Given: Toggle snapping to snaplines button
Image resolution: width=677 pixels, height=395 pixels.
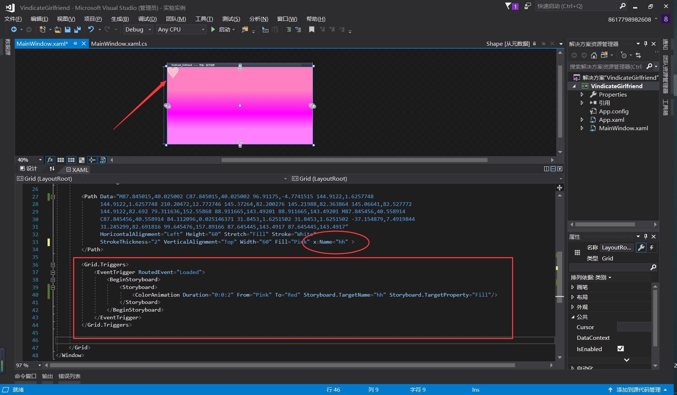Looking at the screenshot, I should 92,160.
